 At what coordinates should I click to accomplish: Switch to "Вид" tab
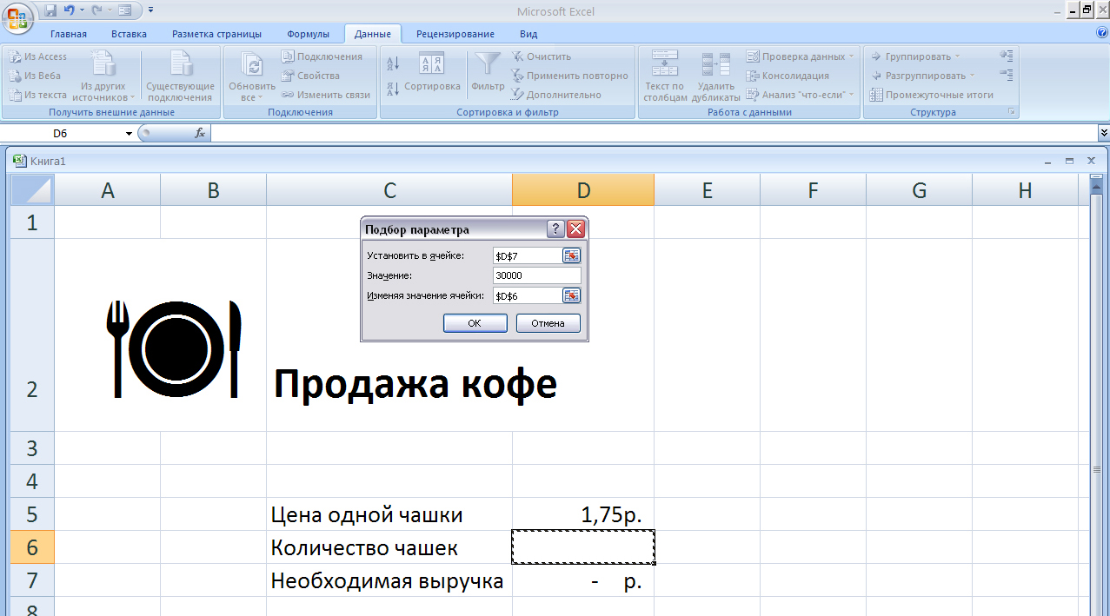528,34
